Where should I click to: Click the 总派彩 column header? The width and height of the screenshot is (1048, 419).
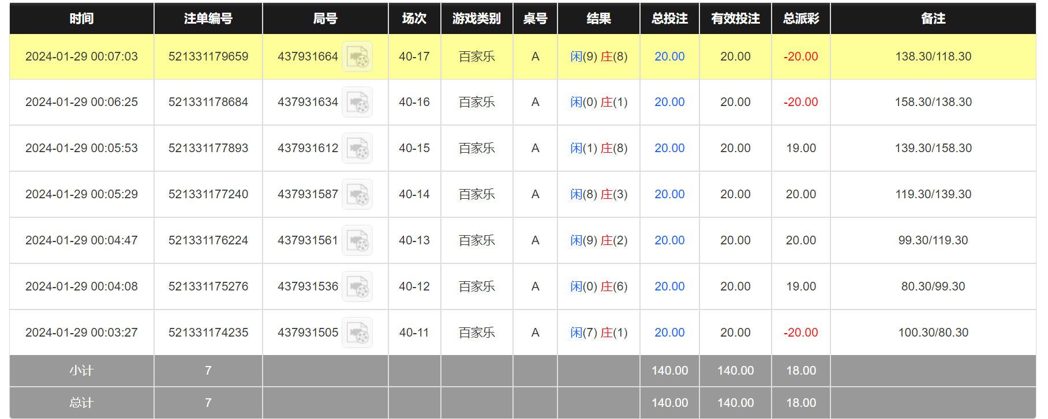[x=801, y=18]
